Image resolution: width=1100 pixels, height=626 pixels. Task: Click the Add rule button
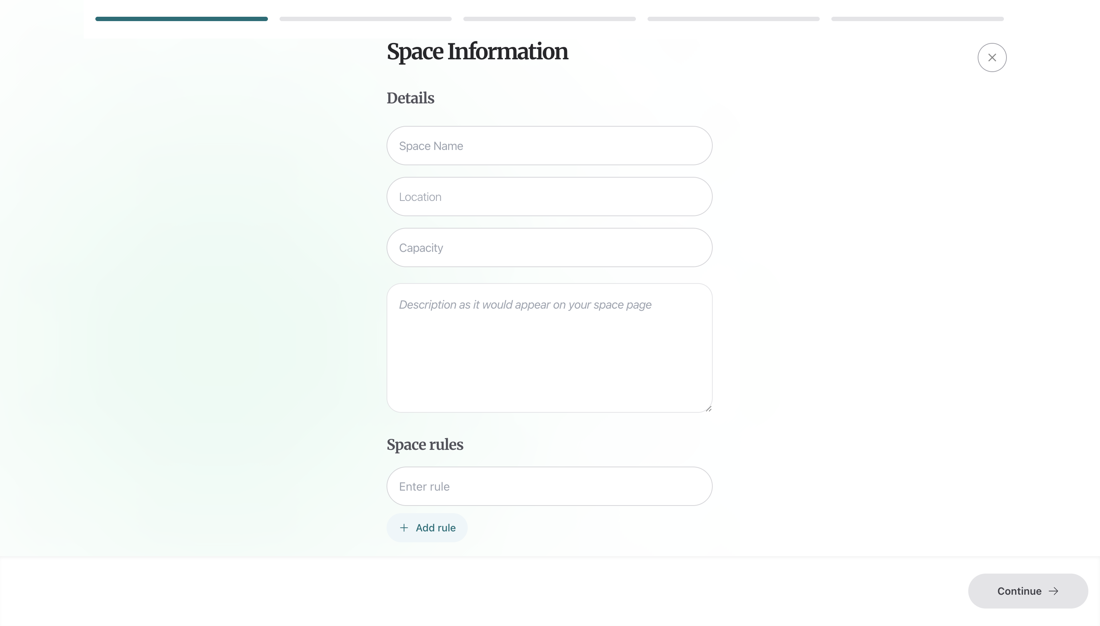pyautogui.click(x=427, y=527)
